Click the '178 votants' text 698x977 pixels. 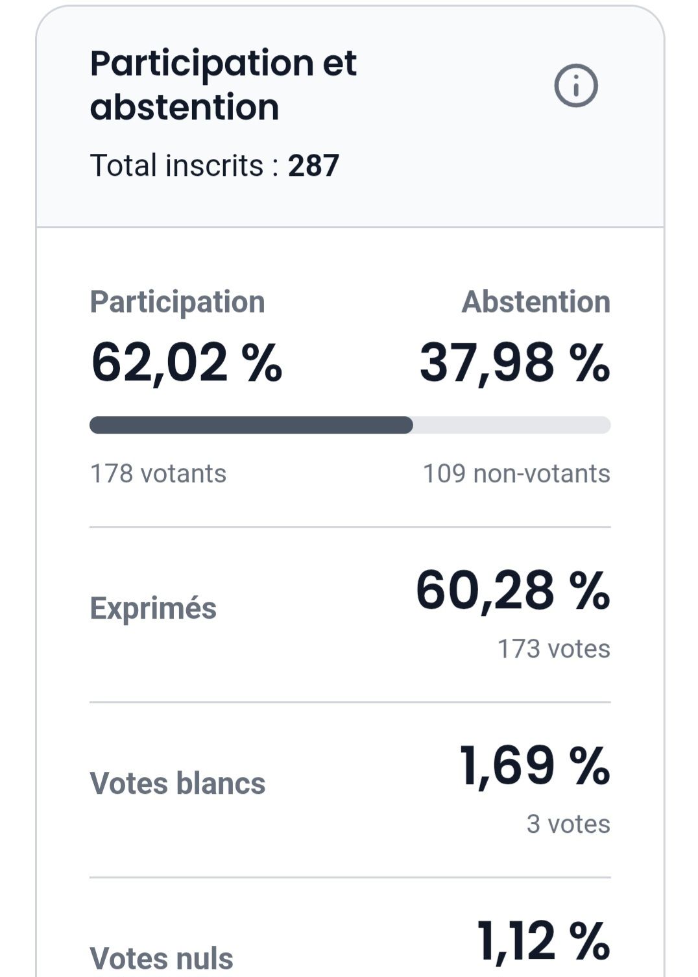pyautogui.click(x=158, y=474)
